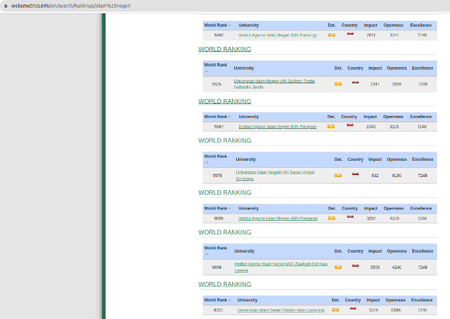Image resolution: width=450 pixels, height=319 pixels.
Task: Click Indonesia flag in IAIN Zawiyah Cot Kala row
Action: (355, 266)
